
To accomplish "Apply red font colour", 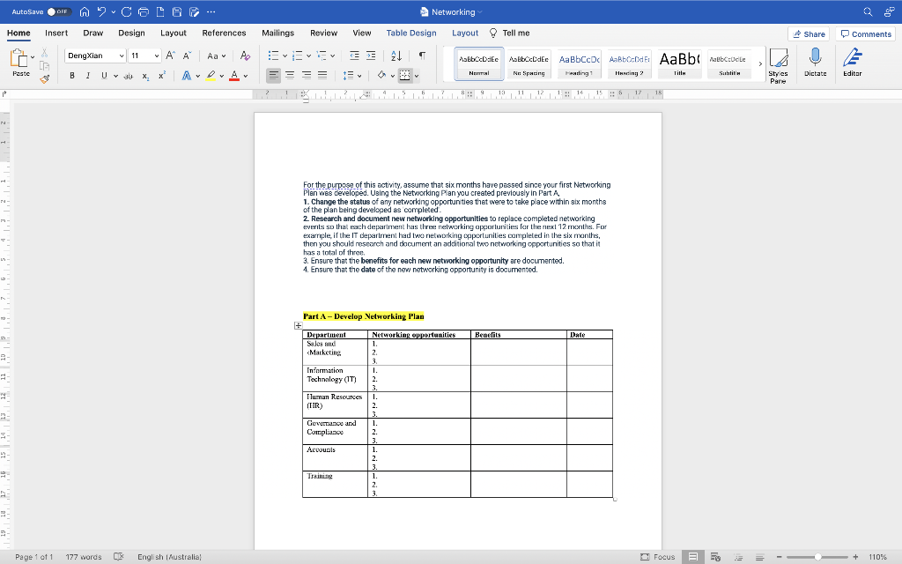I will [x=234, y=76].
